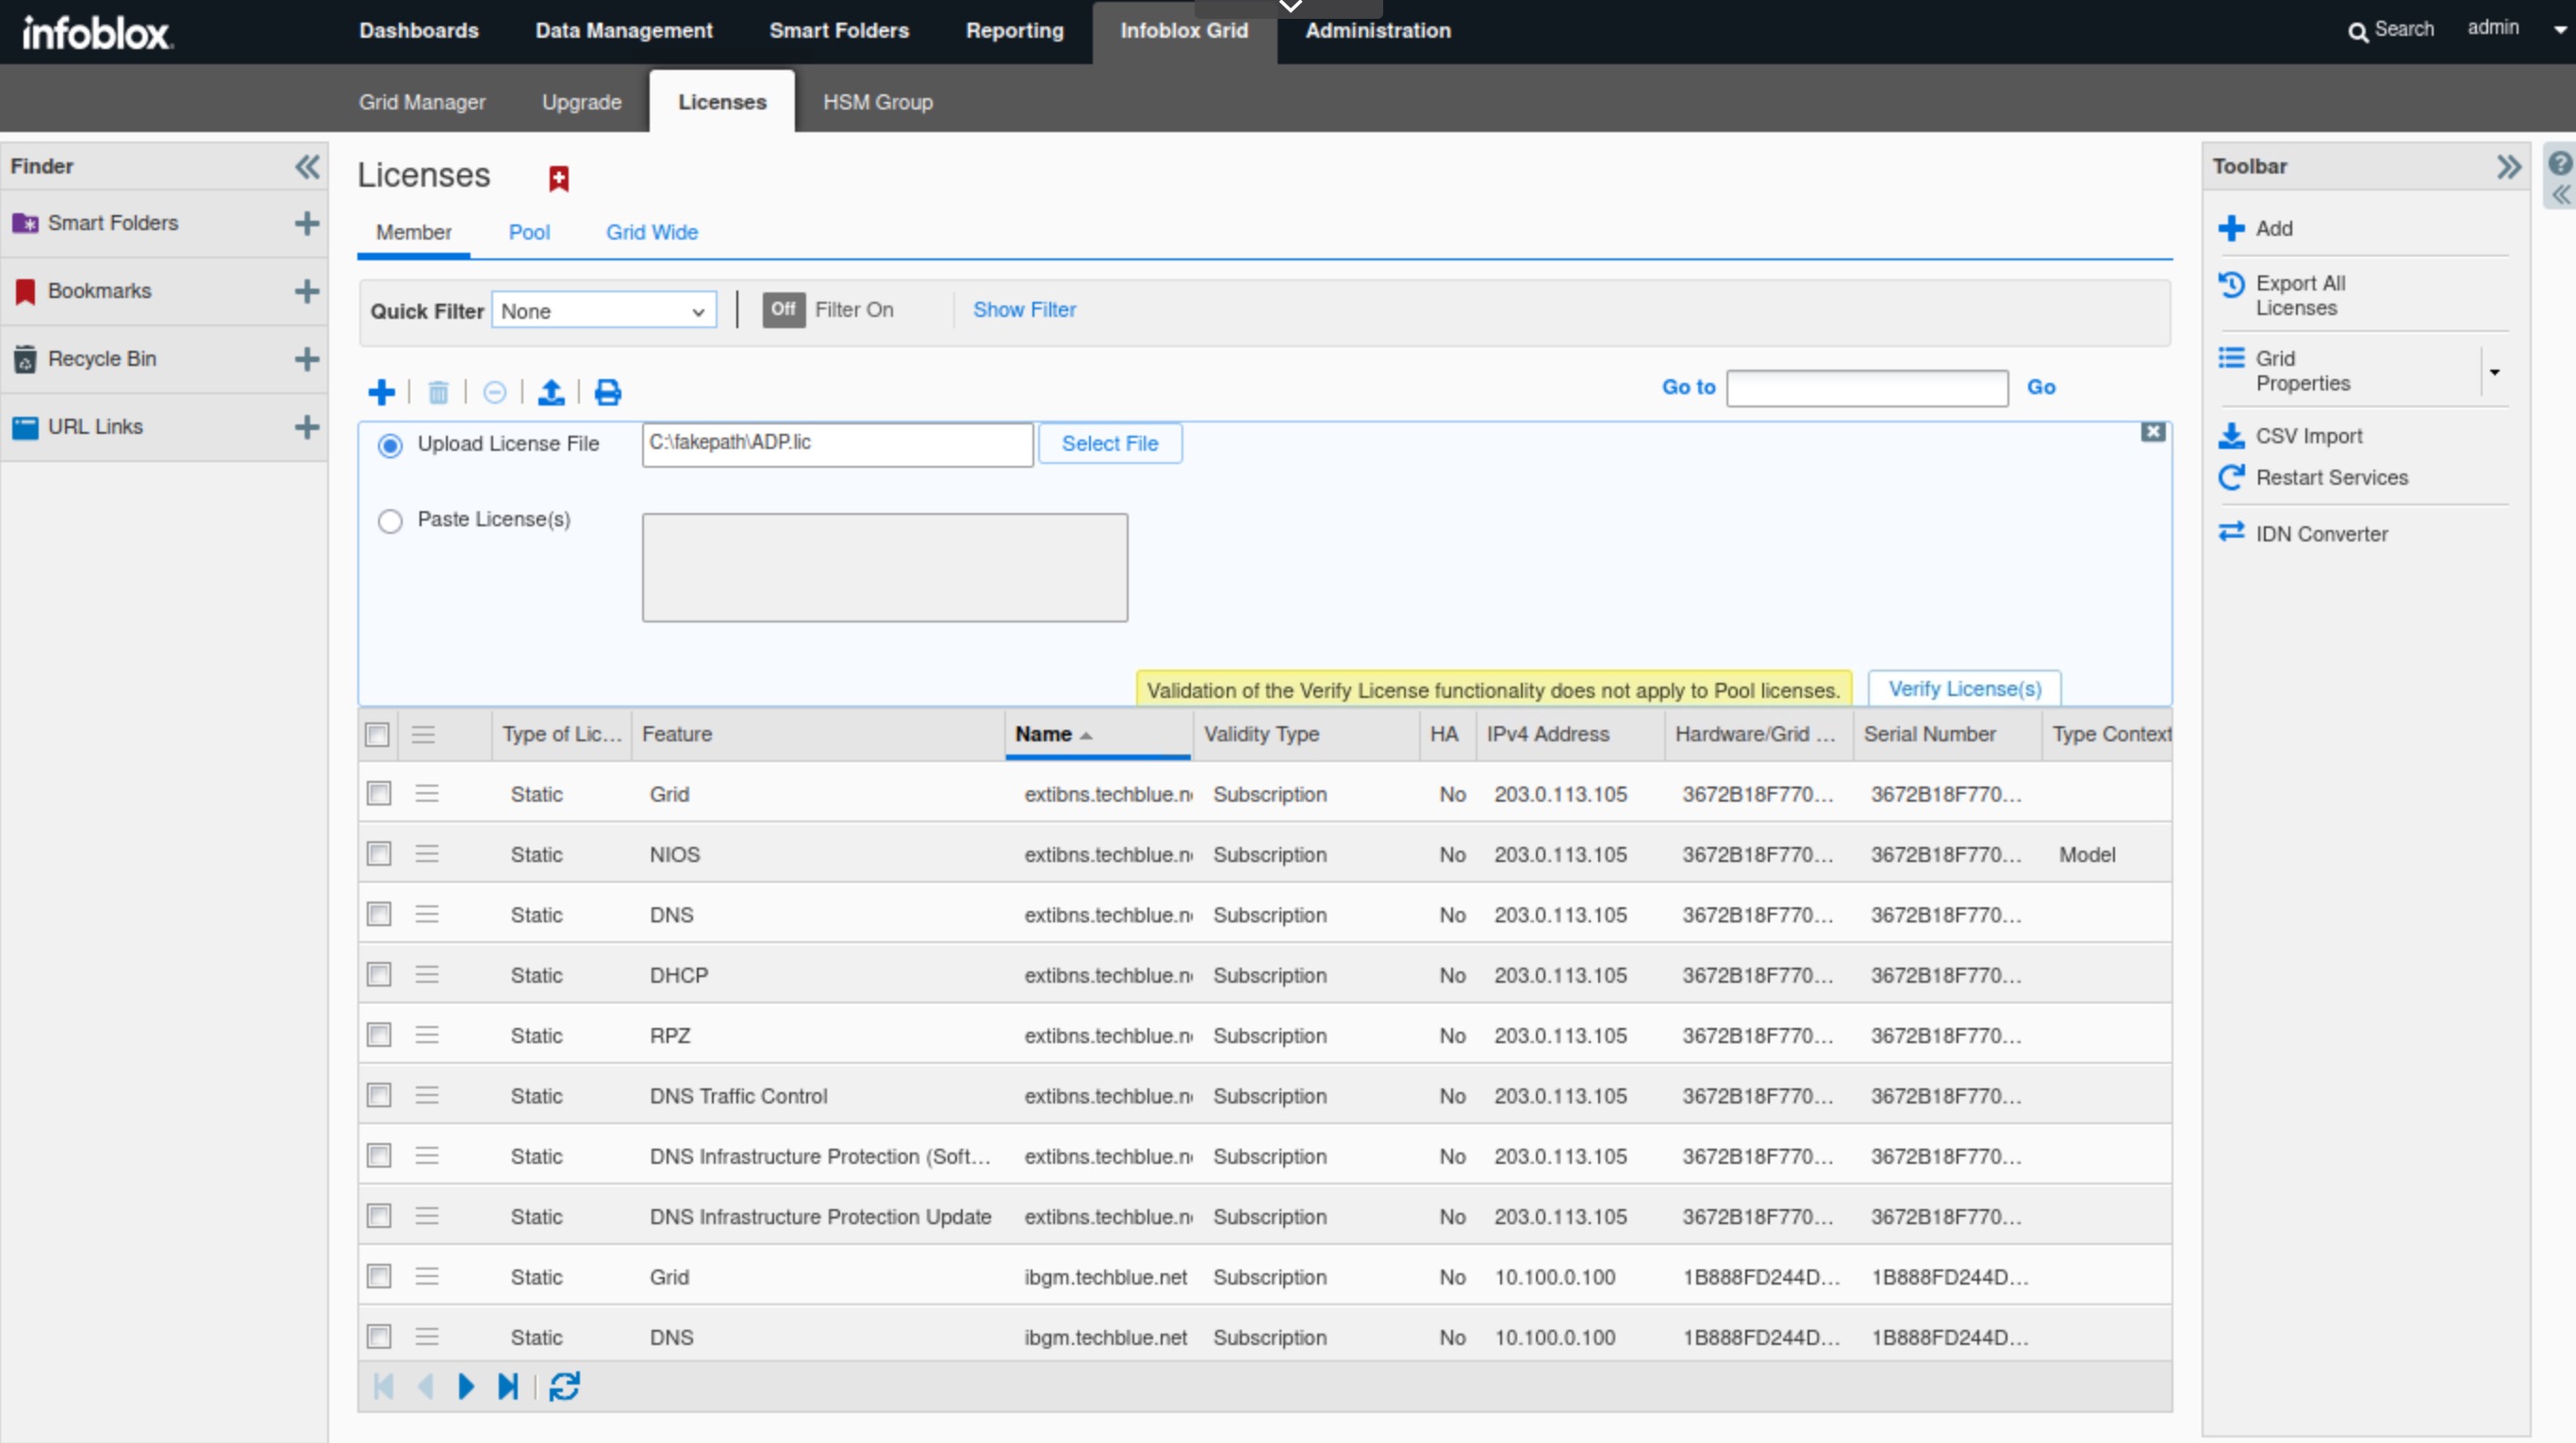Click the Restart Services toolbar icon

[2231, 478]
